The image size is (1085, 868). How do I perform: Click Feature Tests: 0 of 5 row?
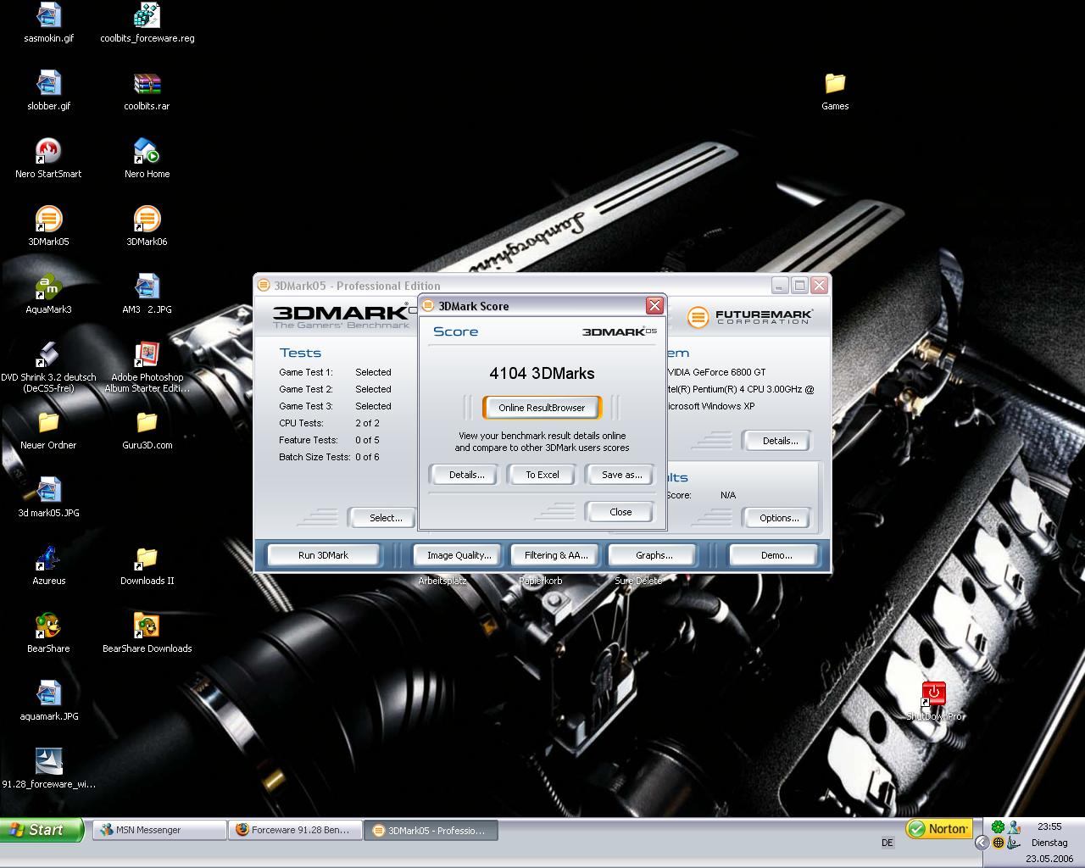(329, 440)
